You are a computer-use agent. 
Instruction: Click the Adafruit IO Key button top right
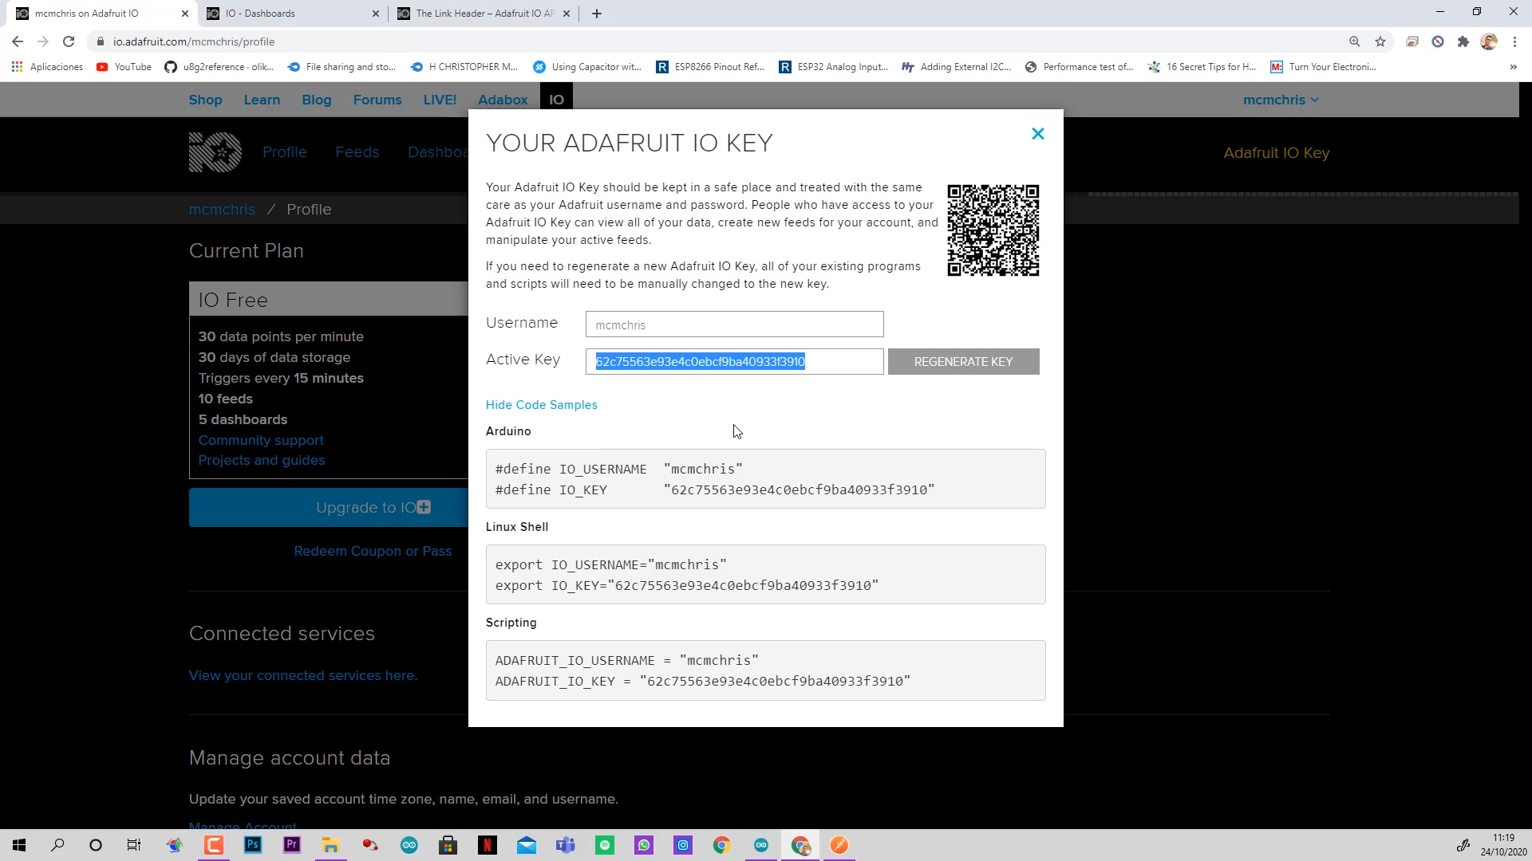click(1277, 152)
